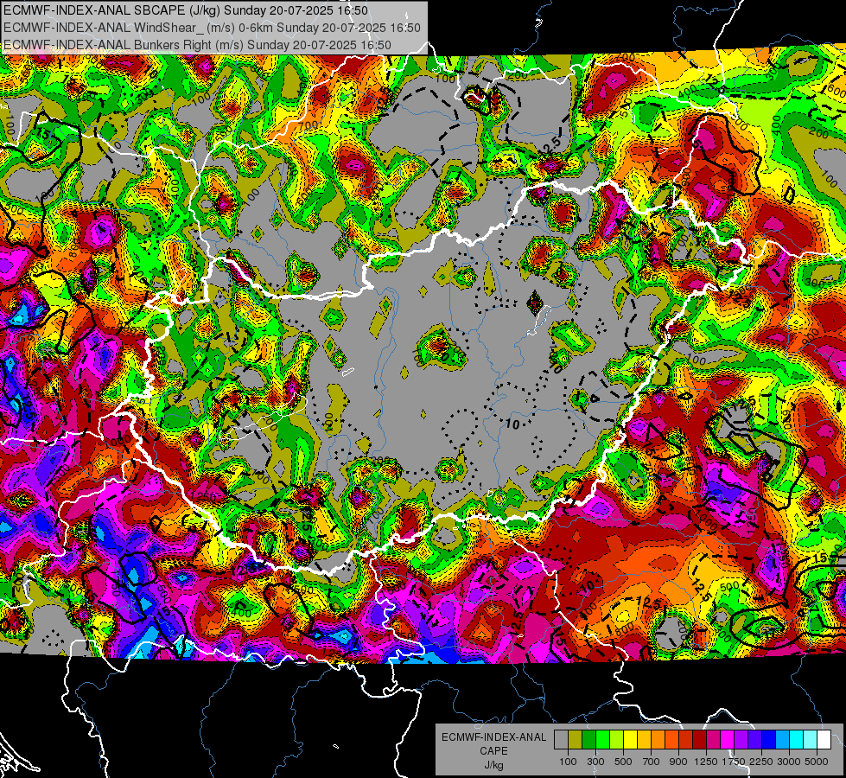Click the legend value 300
Image resolution: width=846 pixels, height=778 pixels.
point(595,762)
